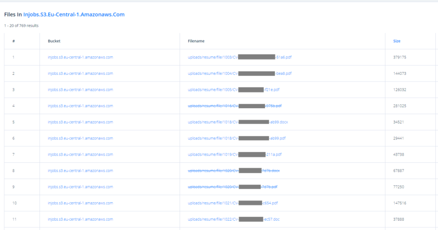Open the Injobs.S3.Eu-Central-1.Amazonaws.Com heading link
Viewport: 438px width, 230px height.
pos(74,15)
